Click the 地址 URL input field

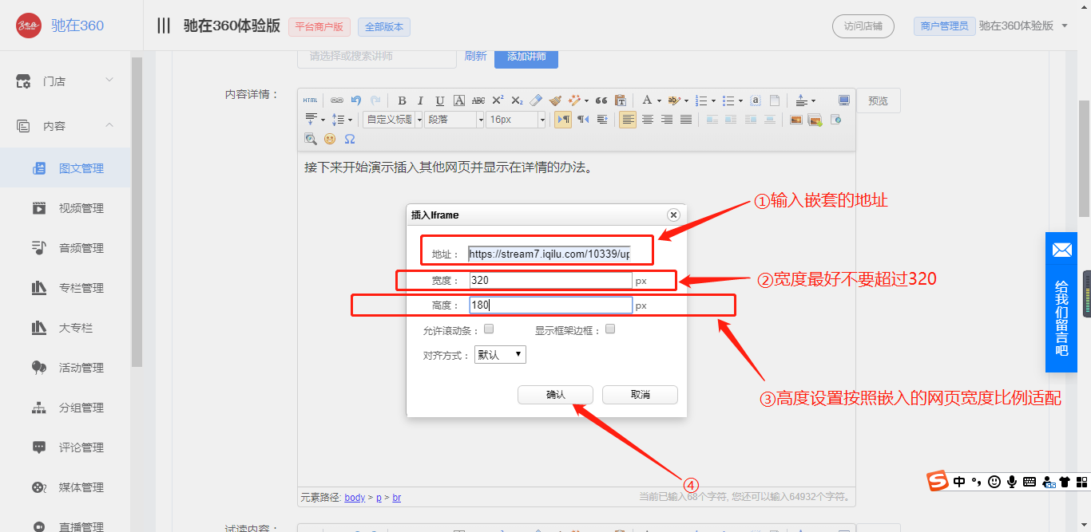point(549,254)
